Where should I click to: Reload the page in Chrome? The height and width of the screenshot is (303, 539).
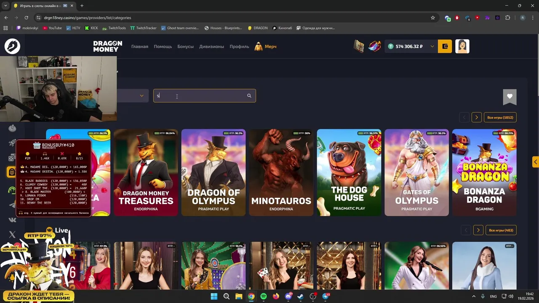[x=26, y=18]
